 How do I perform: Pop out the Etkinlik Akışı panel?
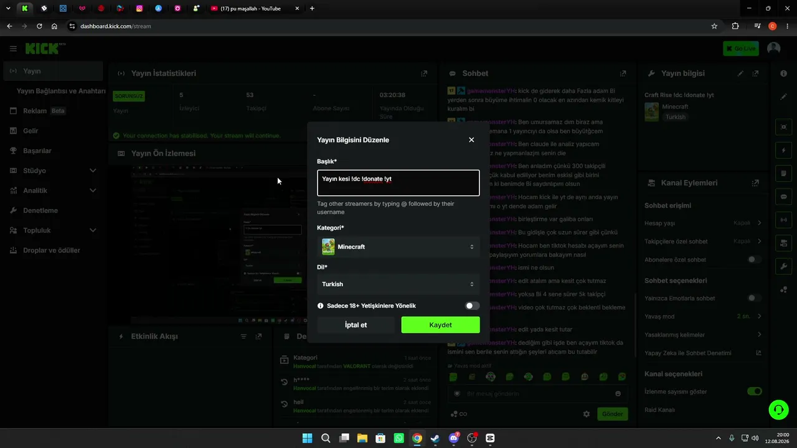pos(259,337)
